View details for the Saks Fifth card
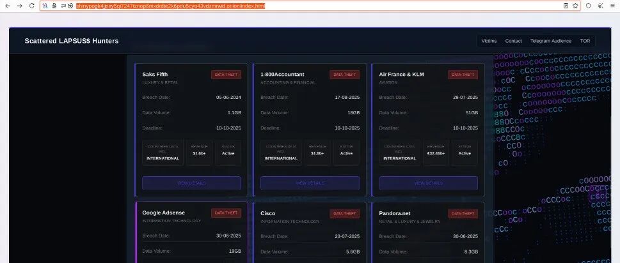The image size is (620, 263). [x=191, y=183]
